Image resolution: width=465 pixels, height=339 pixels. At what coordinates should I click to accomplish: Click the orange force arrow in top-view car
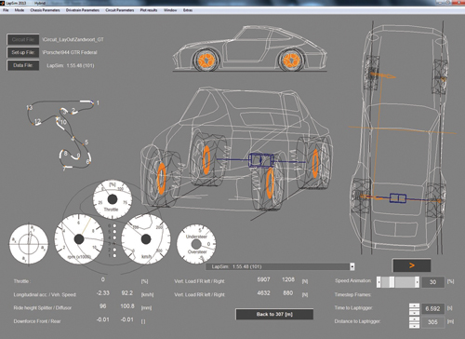[383, 75]
